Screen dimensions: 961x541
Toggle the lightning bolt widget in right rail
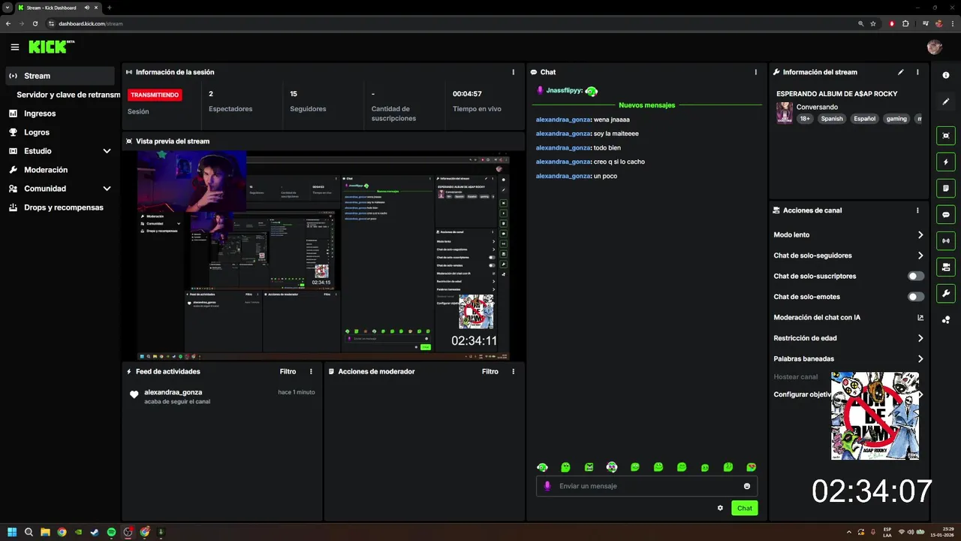coord(946,162)
